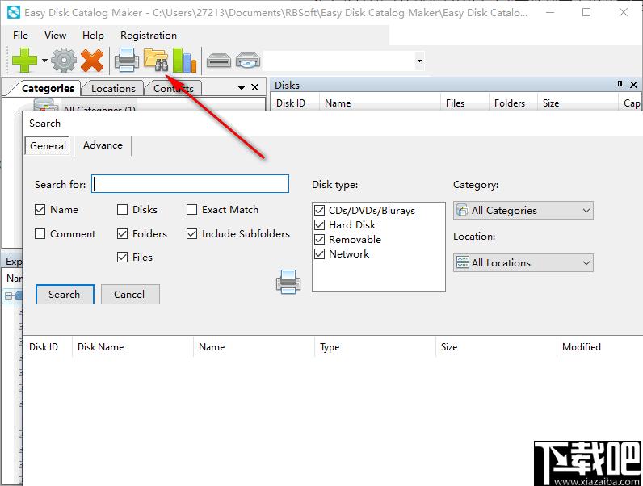The width and height of the screenshot is (643, 486).
Task: Click the bar chart statistics icon
Action: coord(184,61)
